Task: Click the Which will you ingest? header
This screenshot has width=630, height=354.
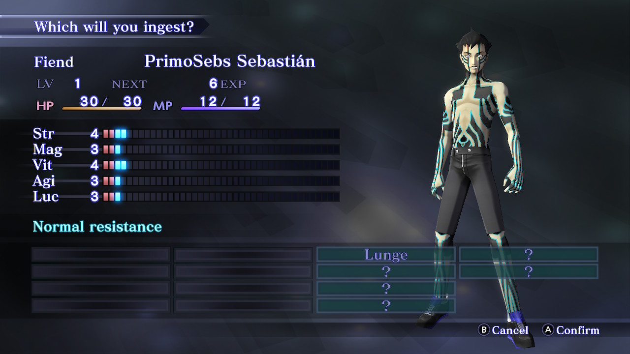Action: point(114,27)
